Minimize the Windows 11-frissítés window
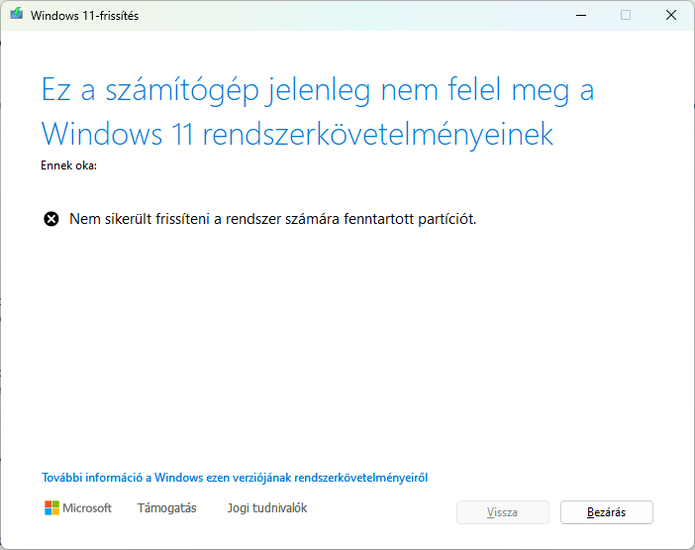The width and height of the screenshot is (695, 550). coord(581,15)
